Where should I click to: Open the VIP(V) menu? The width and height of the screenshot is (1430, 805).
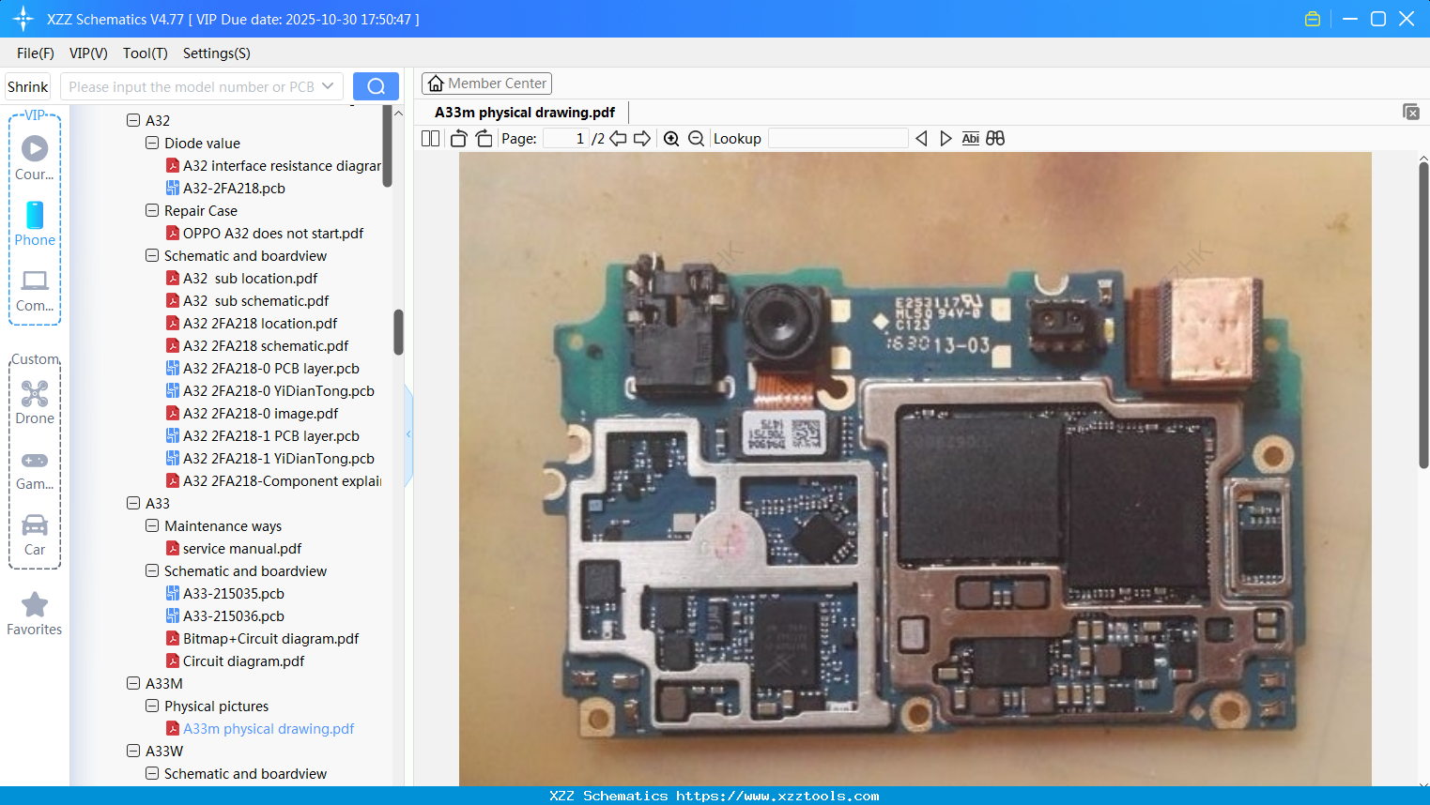88,53
